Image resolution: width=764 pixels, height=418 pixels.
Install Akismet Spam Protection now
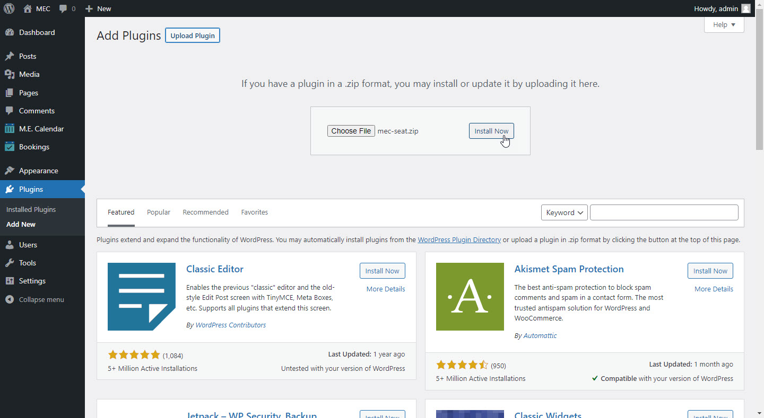(x=710, y=271)
